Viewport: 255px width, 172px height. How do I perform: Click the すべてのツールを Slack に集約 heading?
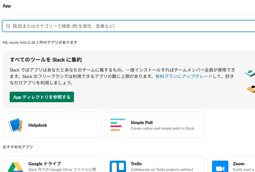(46, 60)
